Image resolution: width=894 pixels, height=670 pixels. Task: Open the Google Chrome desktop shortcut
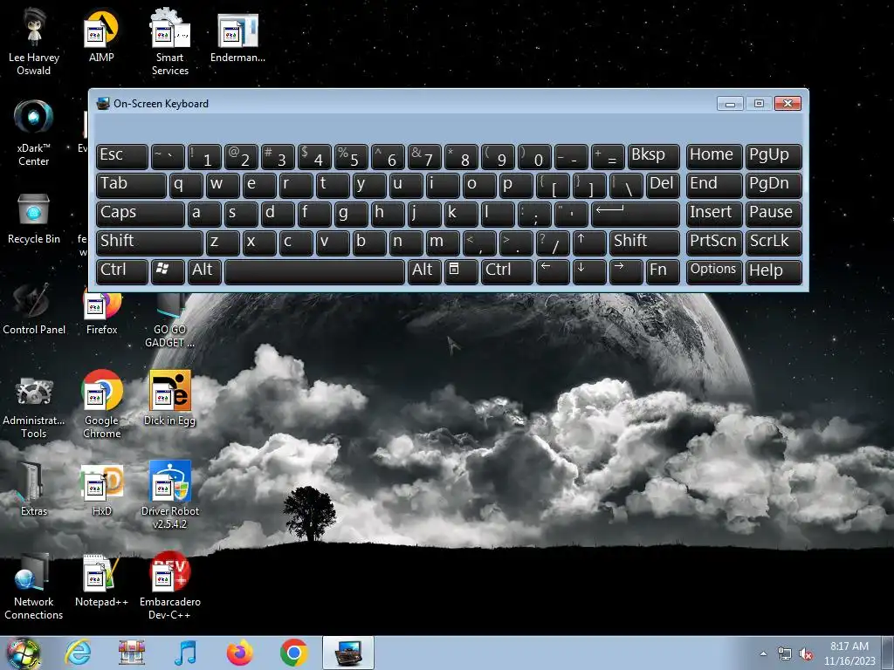[101, 405]
